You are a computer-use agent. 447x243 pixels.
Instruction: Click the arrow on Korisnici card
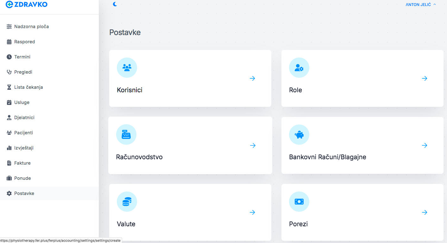pos(252,78)
